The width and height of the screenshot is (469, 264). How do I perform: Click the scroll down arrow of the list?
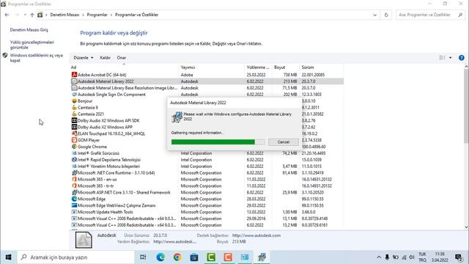[x=466, y=227]
